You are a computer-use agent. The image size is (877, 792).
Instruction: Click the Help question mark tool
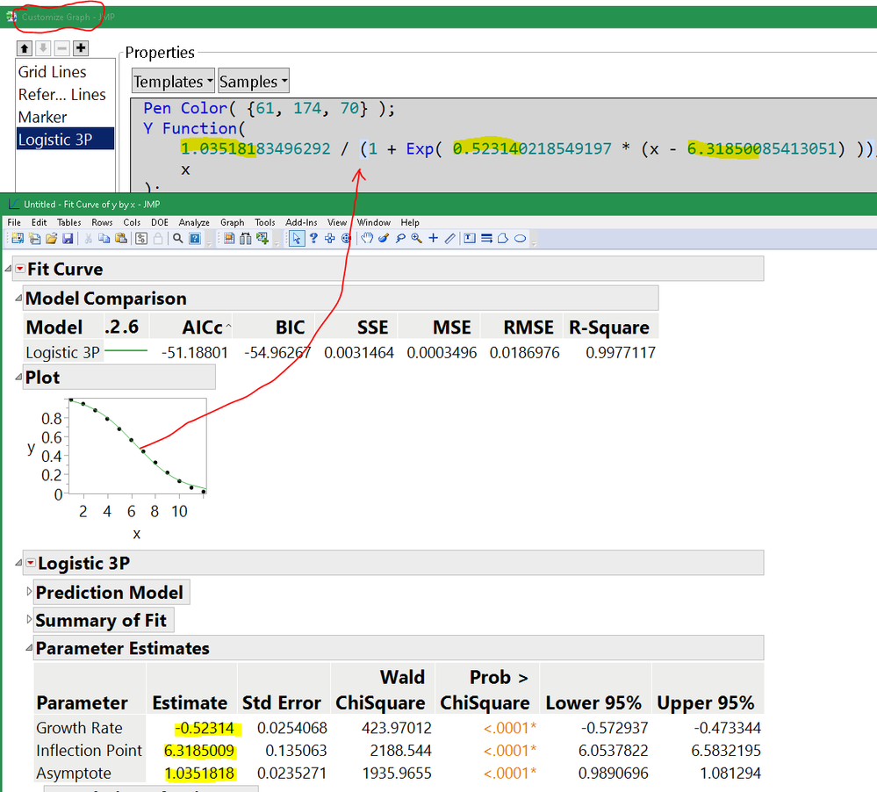pos(313,238)
